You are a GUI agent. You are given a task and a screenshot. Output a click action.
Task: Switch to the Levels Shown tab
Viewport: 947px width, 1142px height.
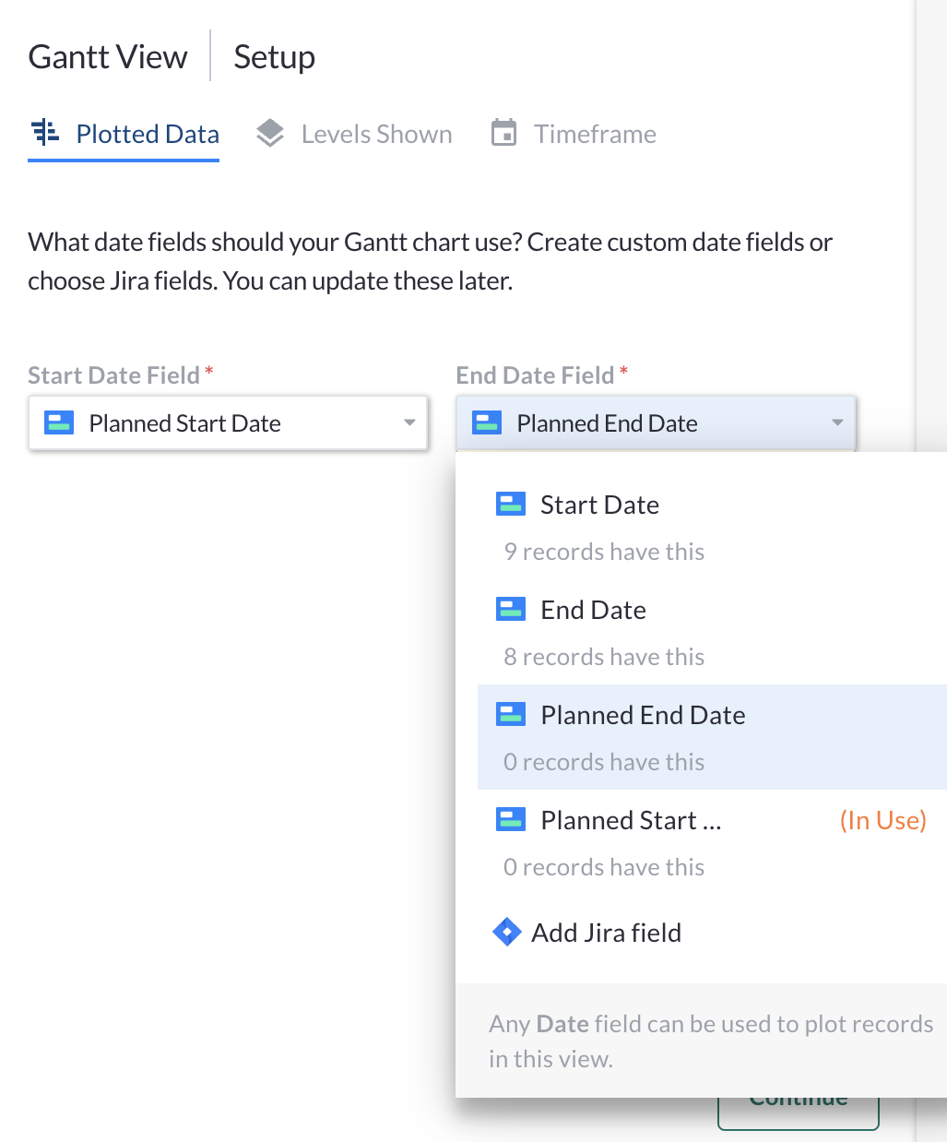coord(354,135)
